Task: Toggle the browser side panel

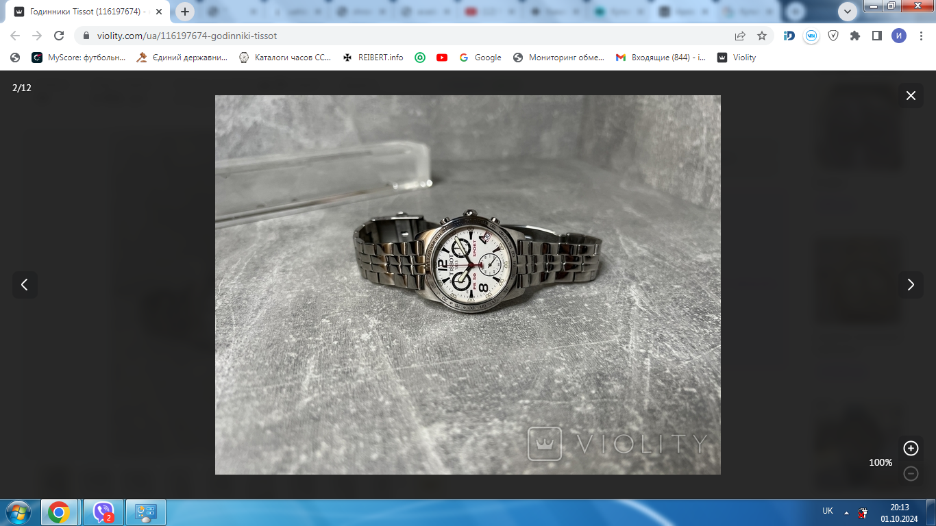Action: pyautogui.click(x=876, y=36)
